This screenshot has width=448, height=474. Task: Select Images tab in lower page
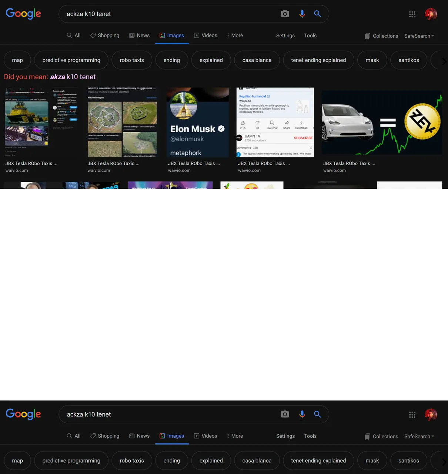click(x=172, y=436)
